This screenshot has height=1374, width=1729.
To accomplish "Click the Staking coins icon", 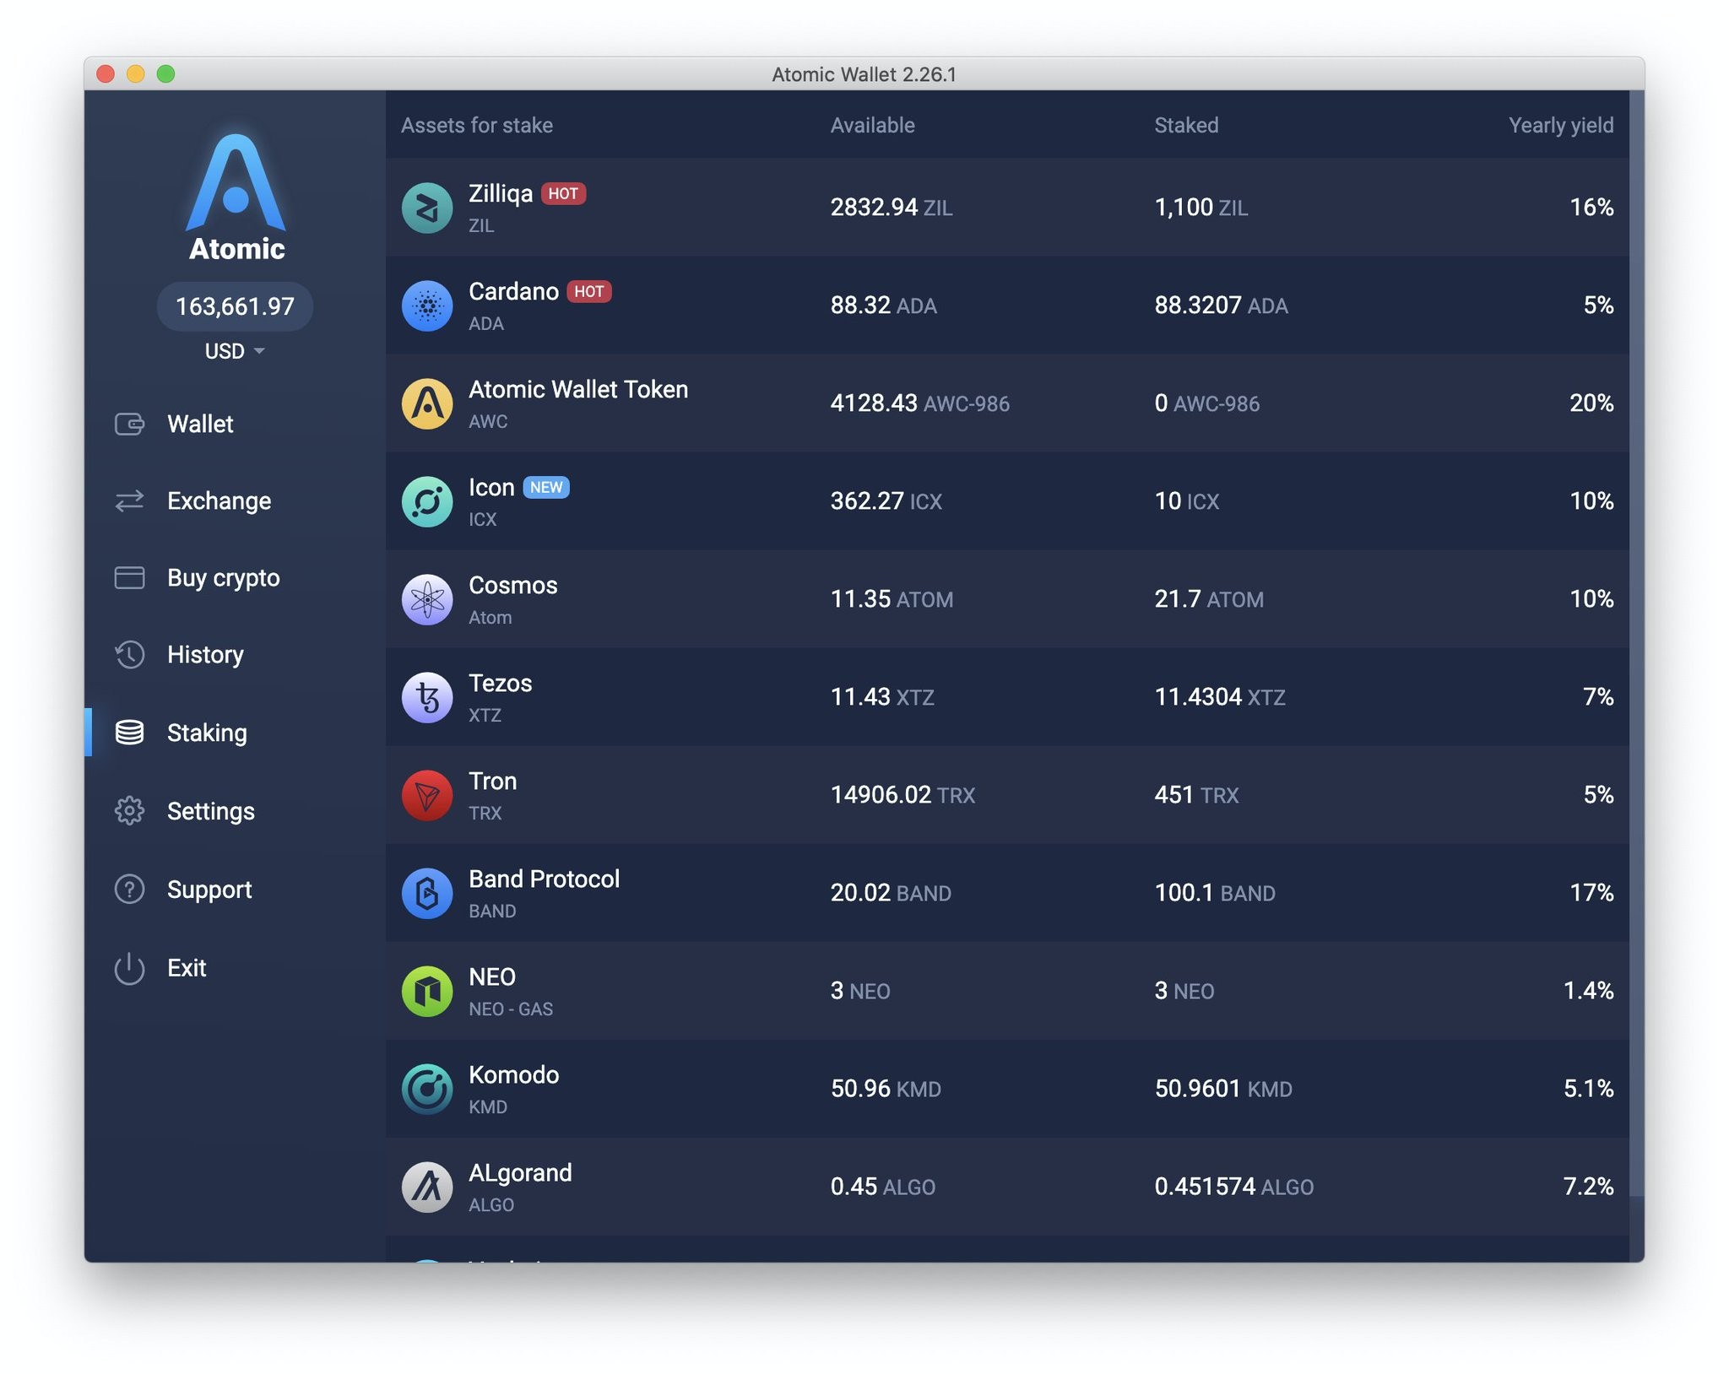I will (x=129, y=733).
